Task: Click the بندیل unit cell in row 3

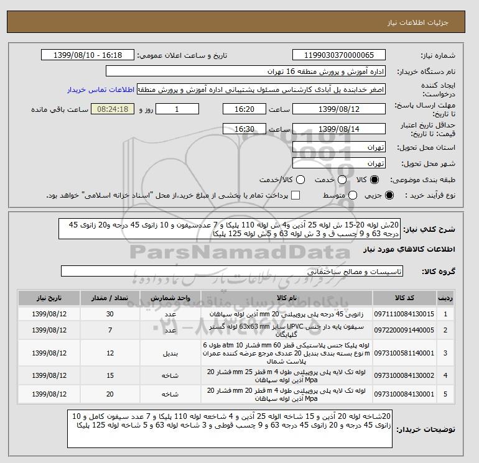Action: pyautogui.click(x=170, y=353)
